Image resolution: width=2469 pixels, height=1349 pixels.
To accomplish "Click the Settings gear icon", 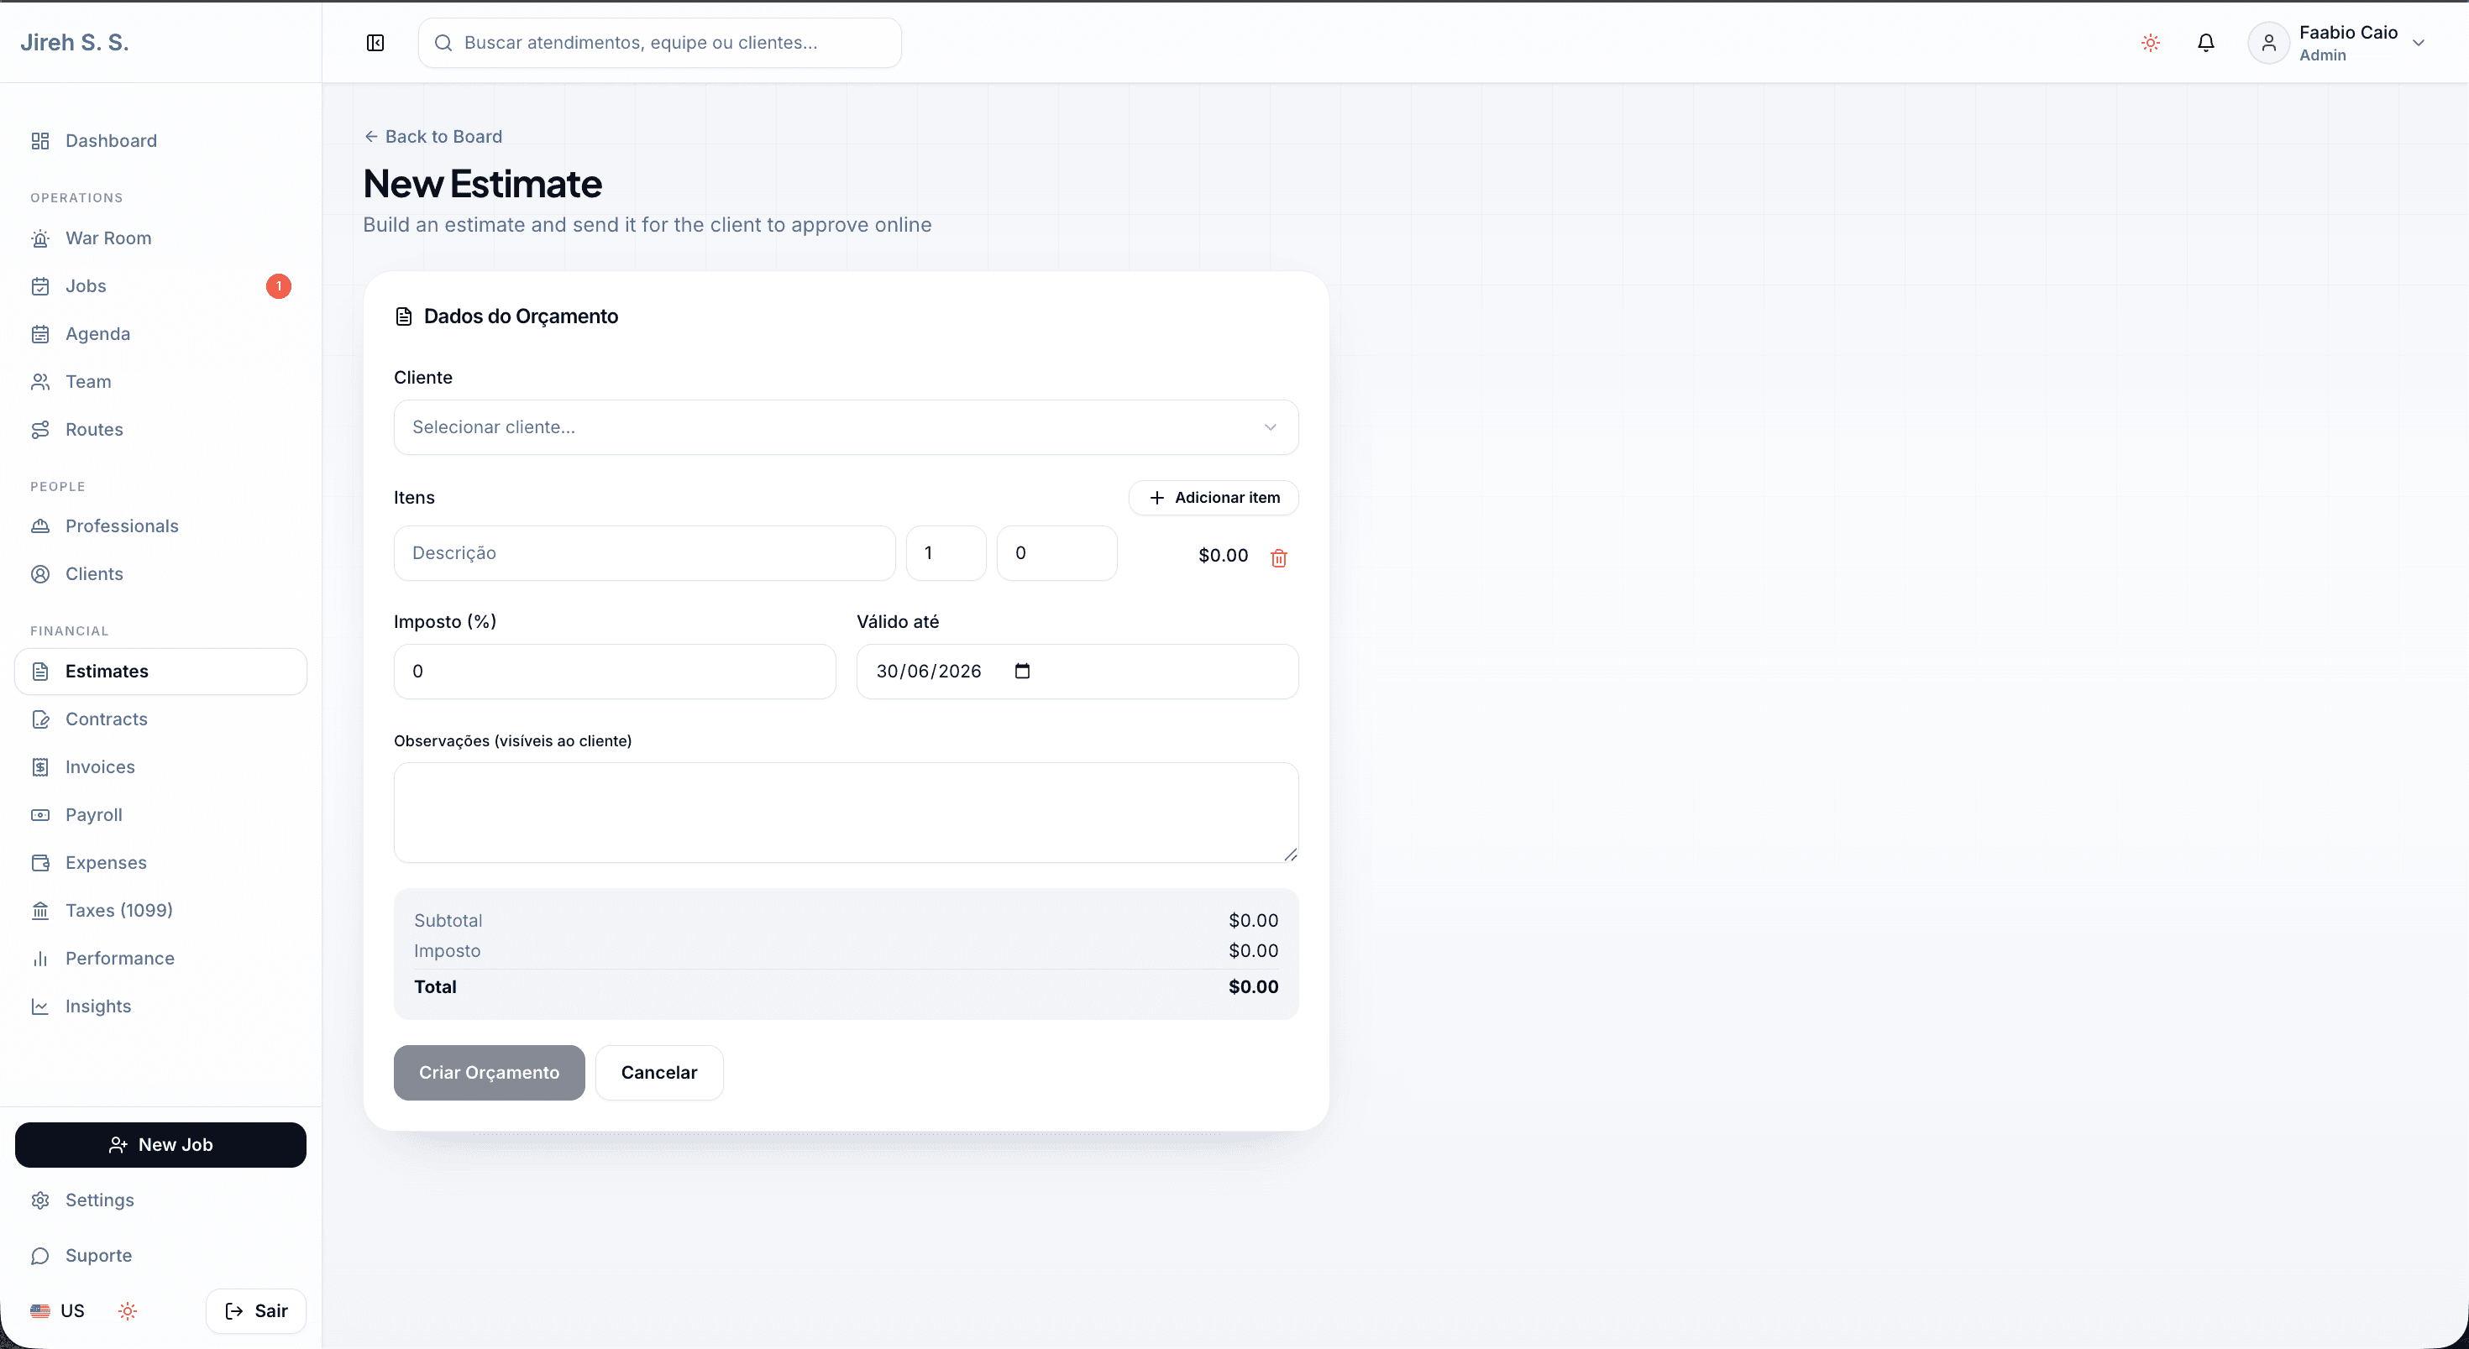I will tap(40, 1200).
